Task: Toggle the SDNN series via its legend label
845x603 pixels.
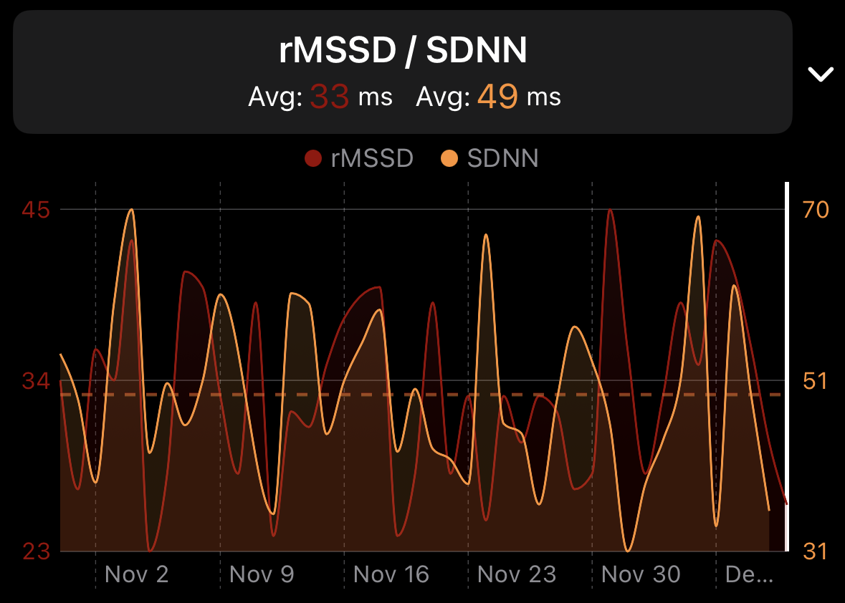Action: click(502, 158)
